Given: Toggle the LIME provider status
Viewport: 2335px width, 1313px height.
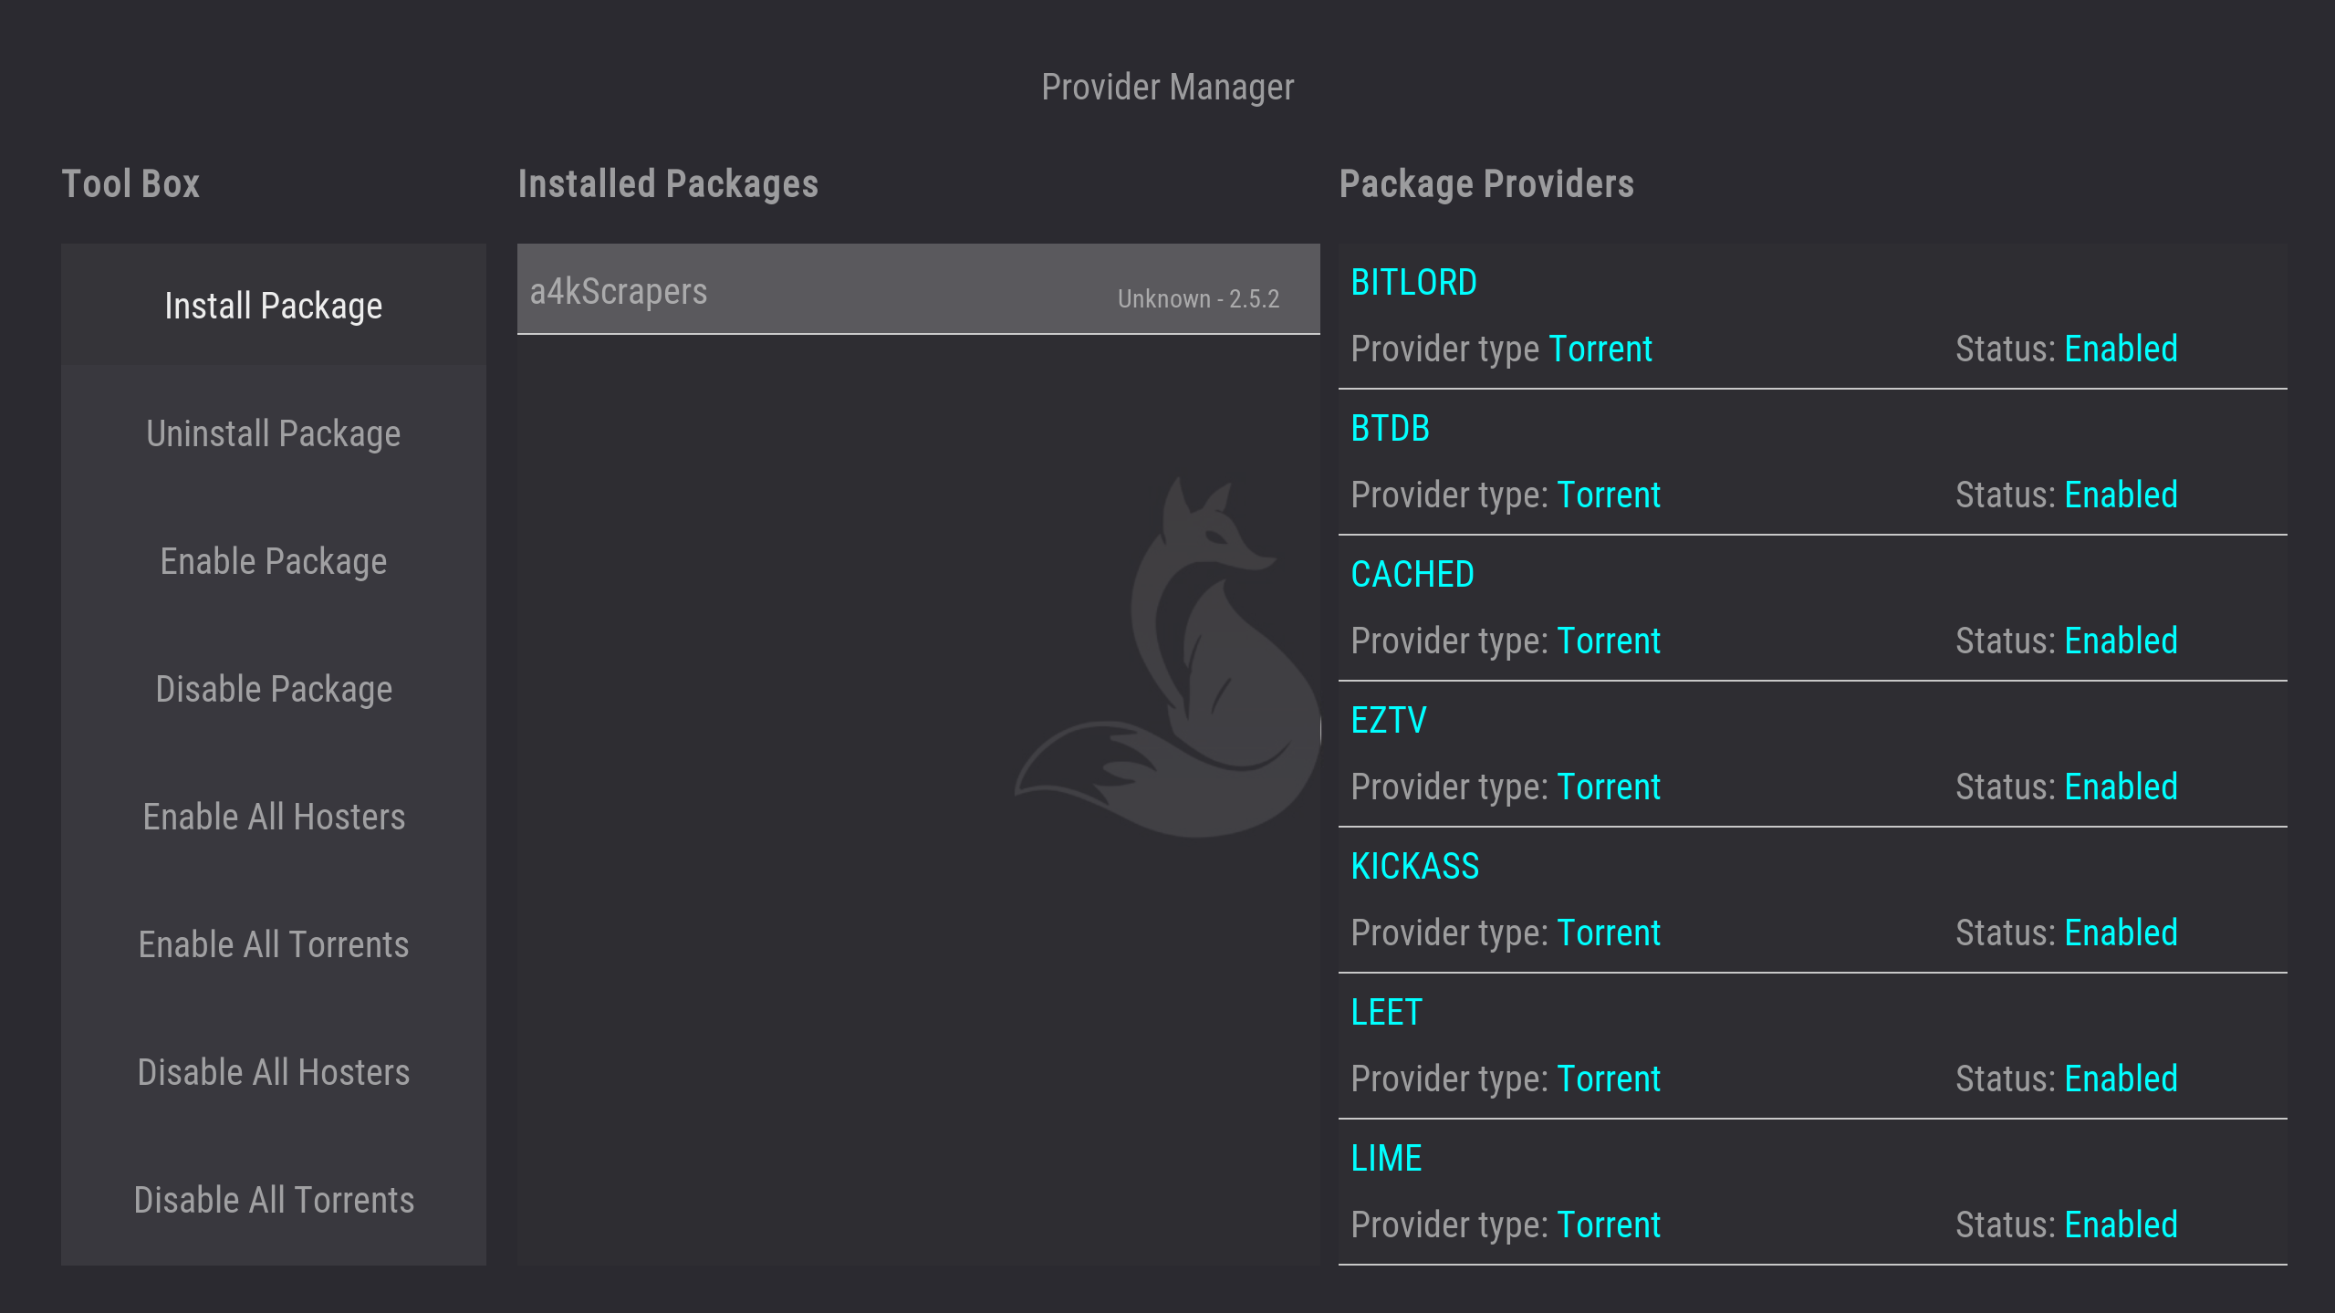Looking at the screenshot, I should pyautogui.click(x=1811, y=1192).
